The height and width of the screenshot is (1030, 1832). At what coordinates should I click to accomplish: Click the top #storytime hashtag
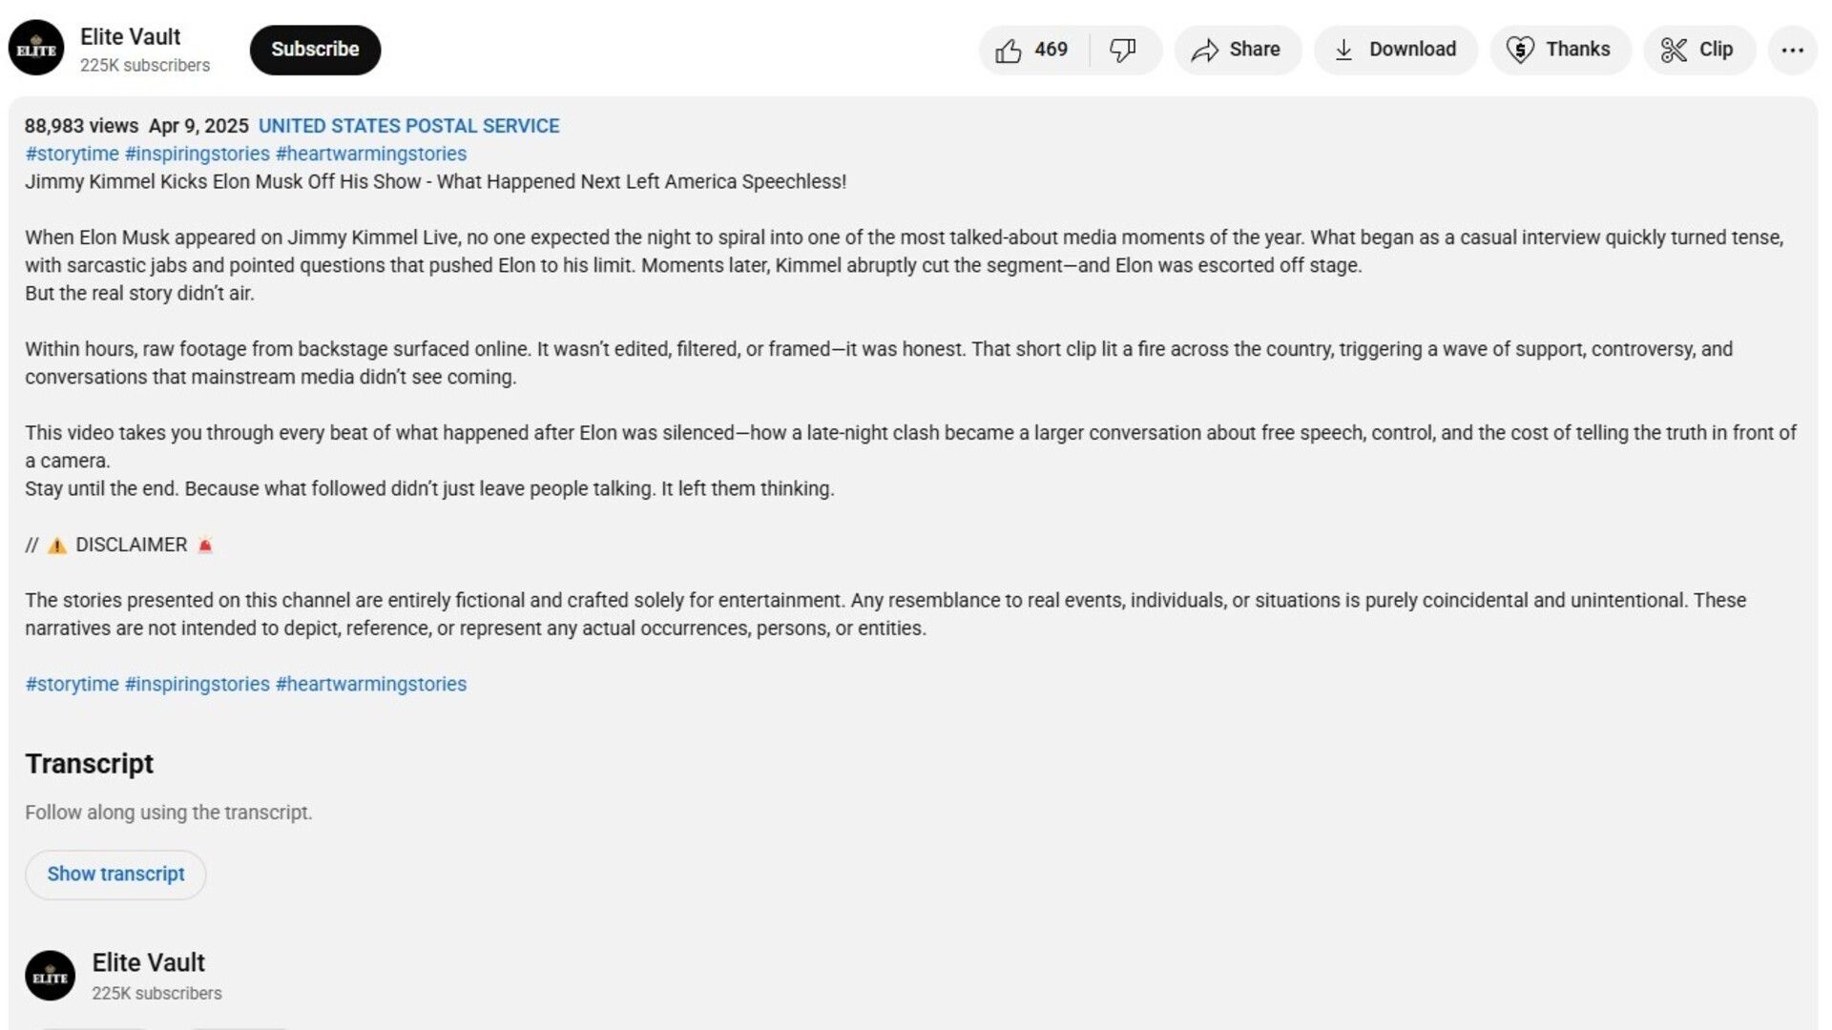[x=73, y=154]
